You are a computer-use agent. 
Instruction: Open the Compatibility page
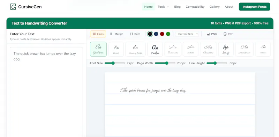pos(195,7)
